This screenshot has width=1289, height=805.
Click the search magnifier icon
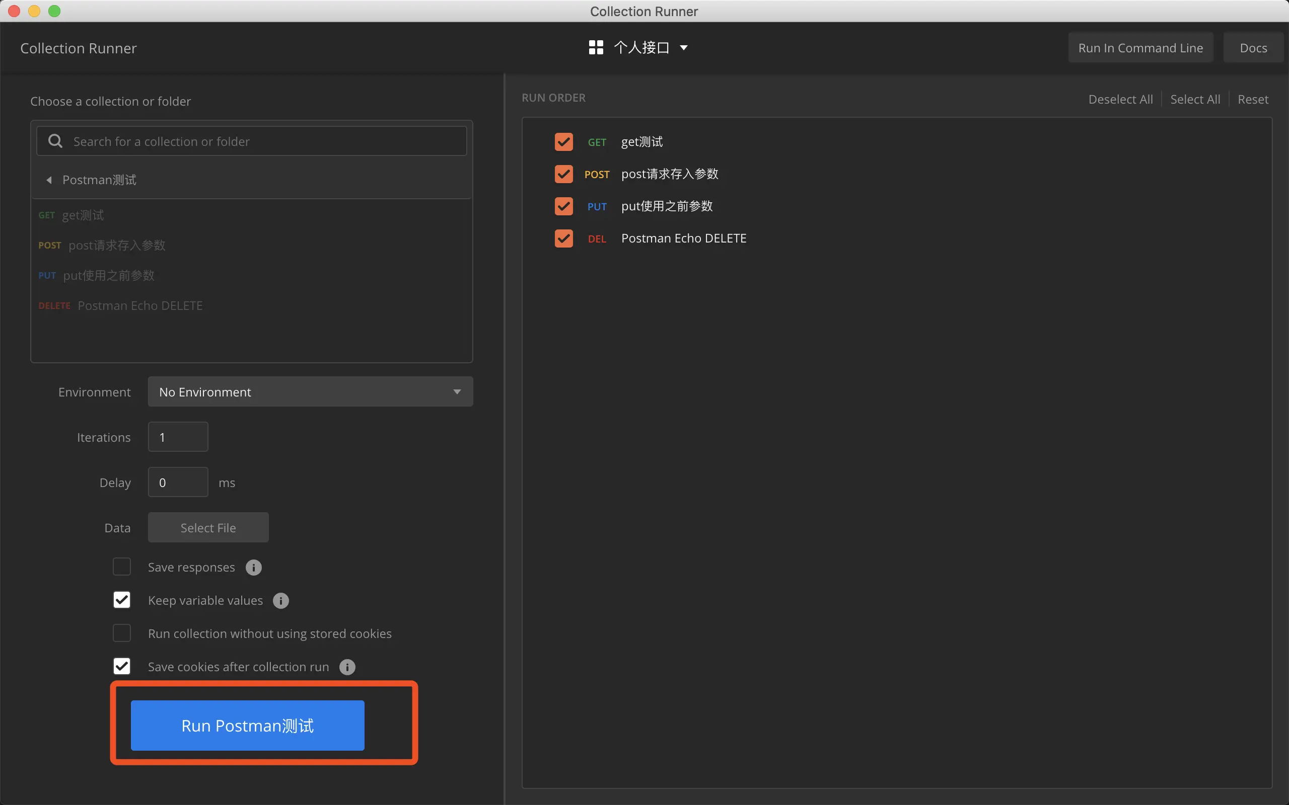tap(55, 141)
